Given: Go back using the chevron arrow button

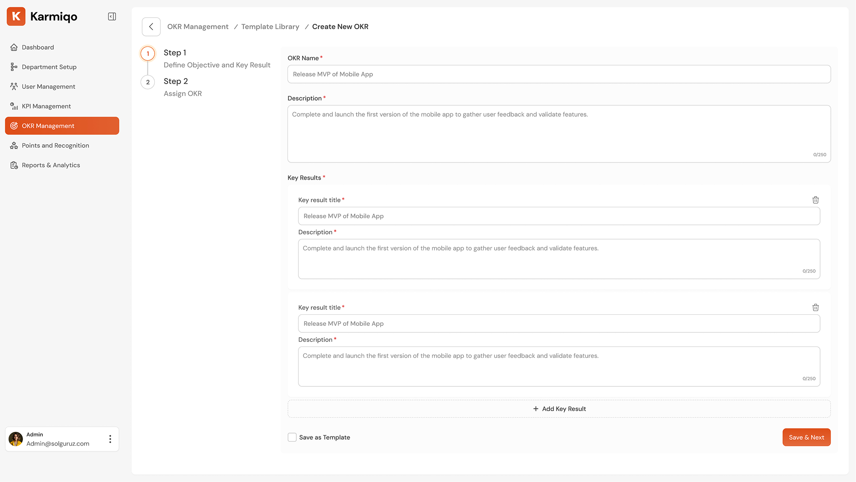Looking at the screenshot, I should [x=151, y=27].
